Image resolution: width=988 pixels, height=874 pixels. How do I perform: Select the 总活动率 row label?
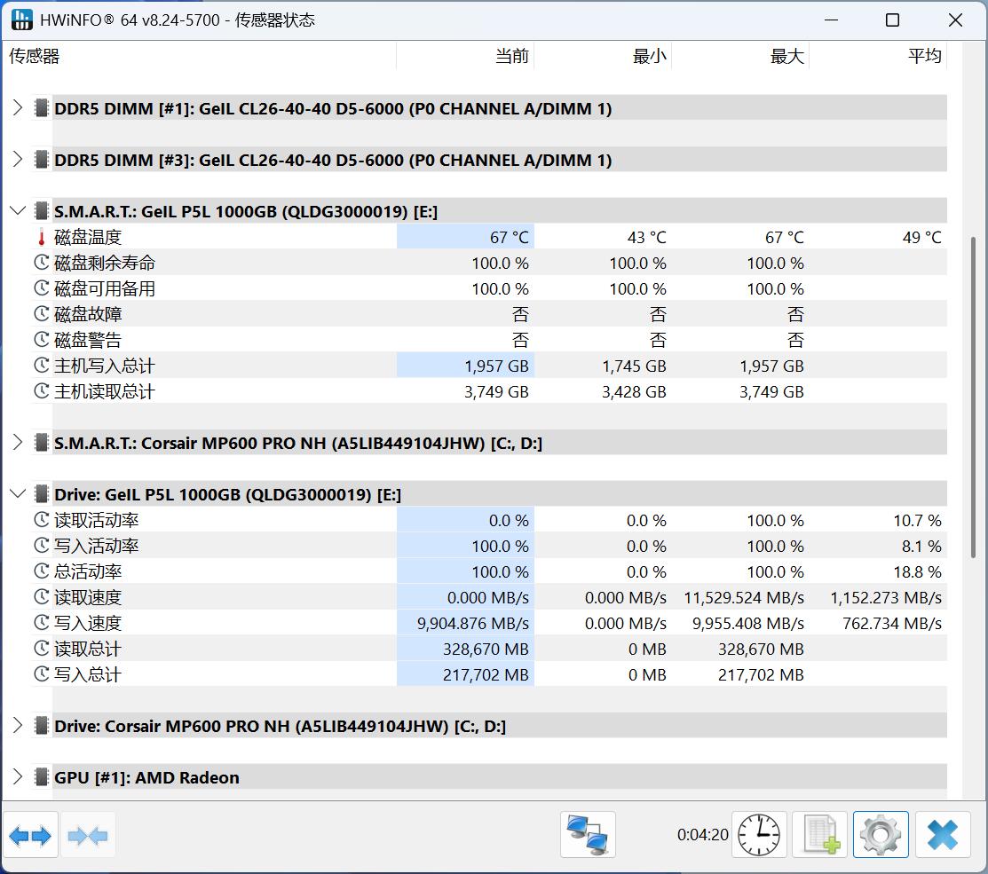pyautogui.click(x=88, y=571)
